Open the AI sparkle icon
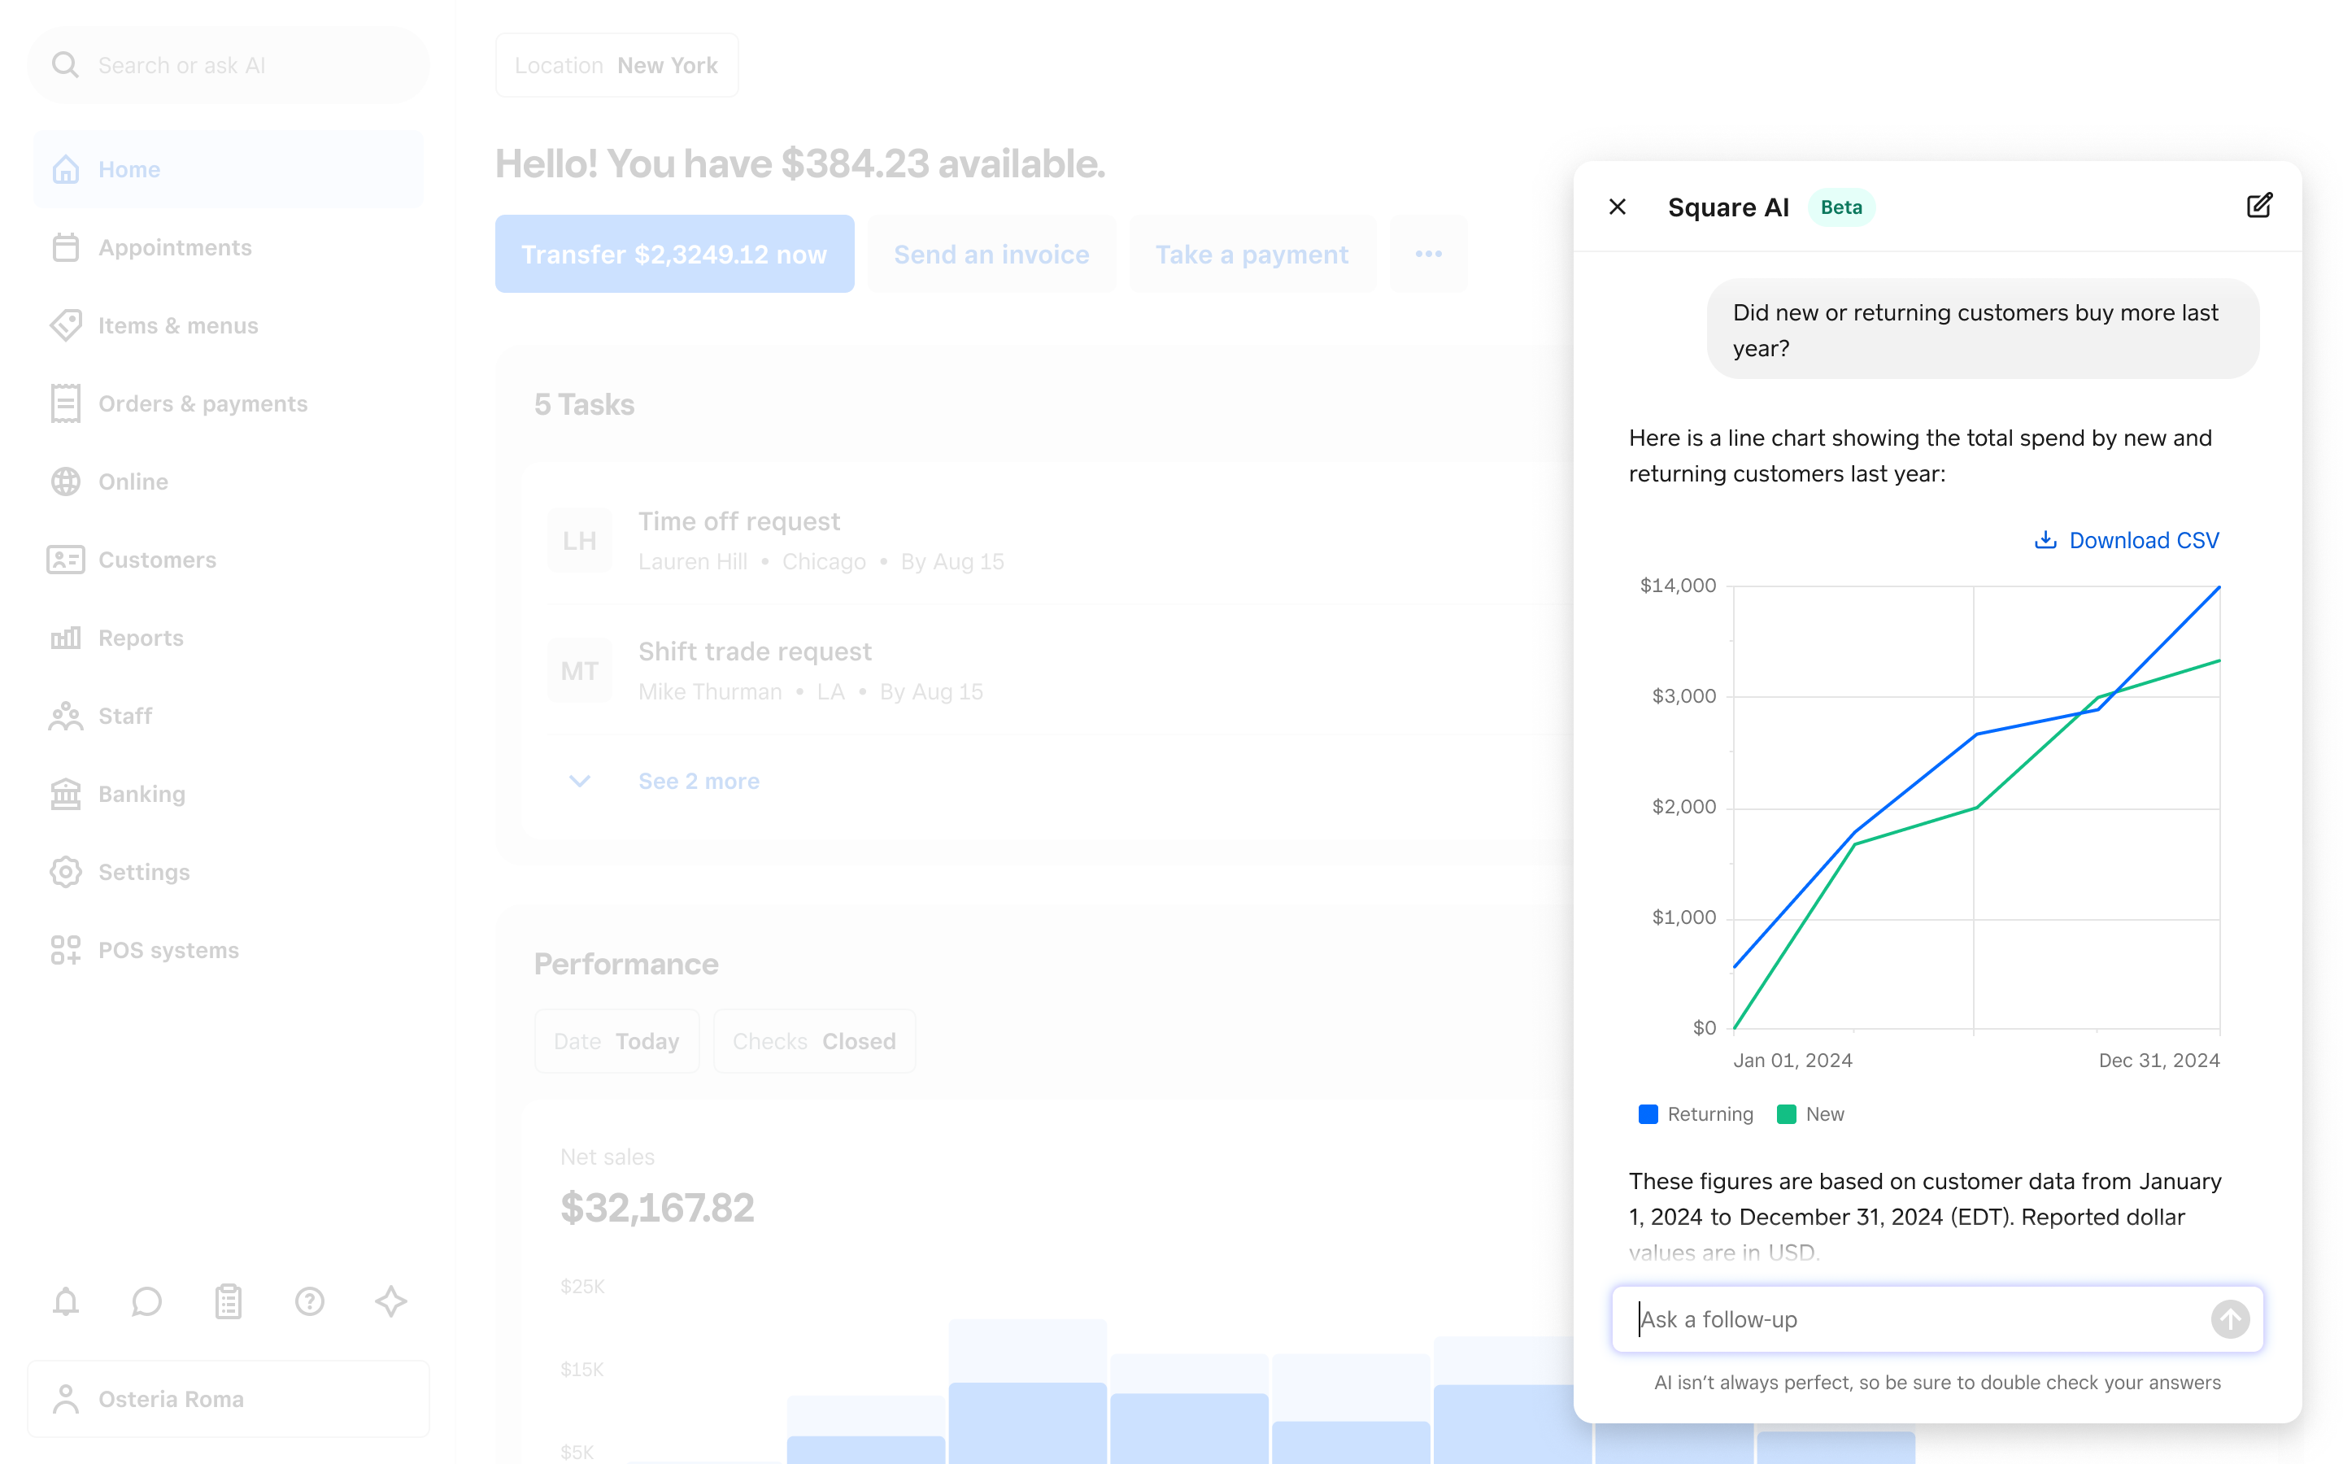The image size is (2343, 1464). tap(390, 1301)
